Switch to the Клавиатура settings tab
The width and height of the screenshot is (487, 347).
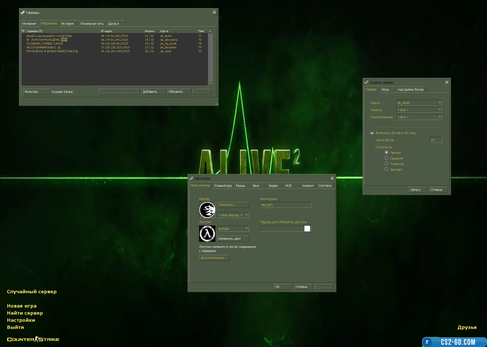point(223,186)
